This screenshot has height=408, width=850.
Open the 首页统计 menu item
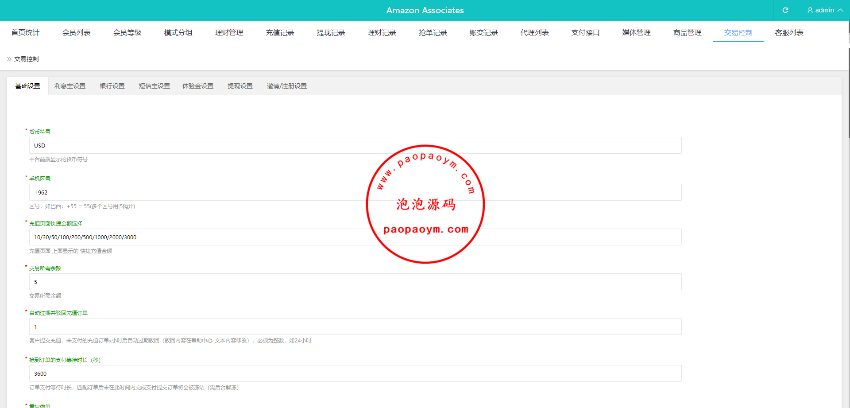click(25, 33)
